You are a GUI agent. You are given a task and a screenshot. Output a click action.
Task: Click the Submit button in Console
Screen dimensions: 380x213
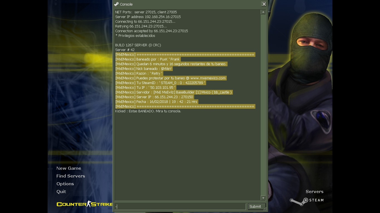[x=257, y=206]
